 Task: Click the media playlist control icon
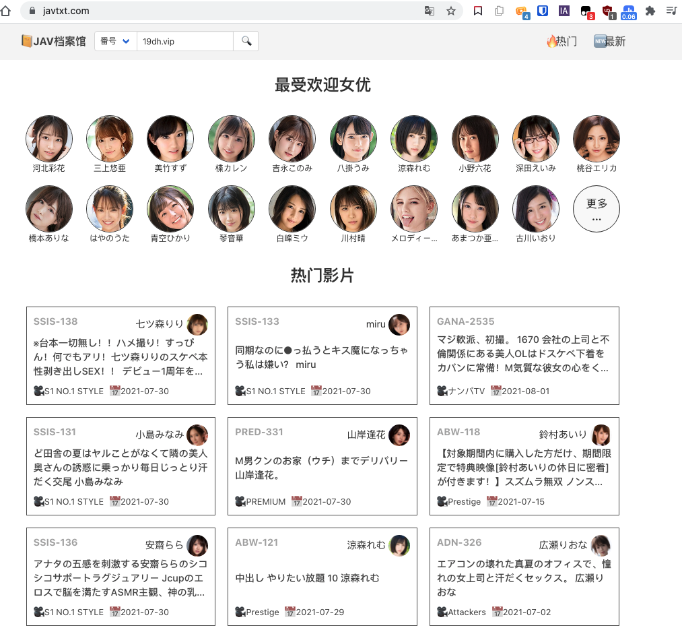coord(671,11)
